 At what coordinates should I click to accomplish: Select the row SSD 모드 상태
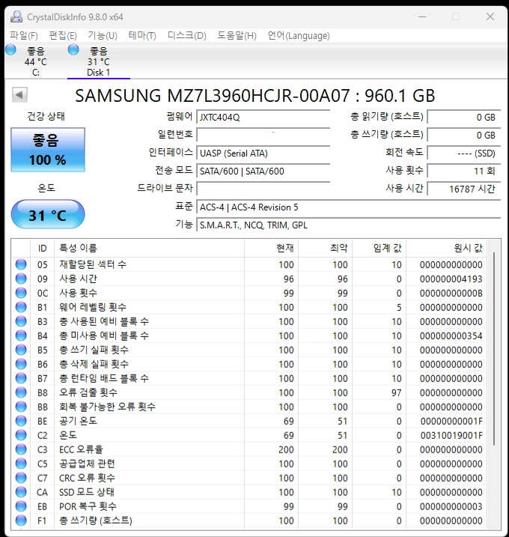[249, 492]
